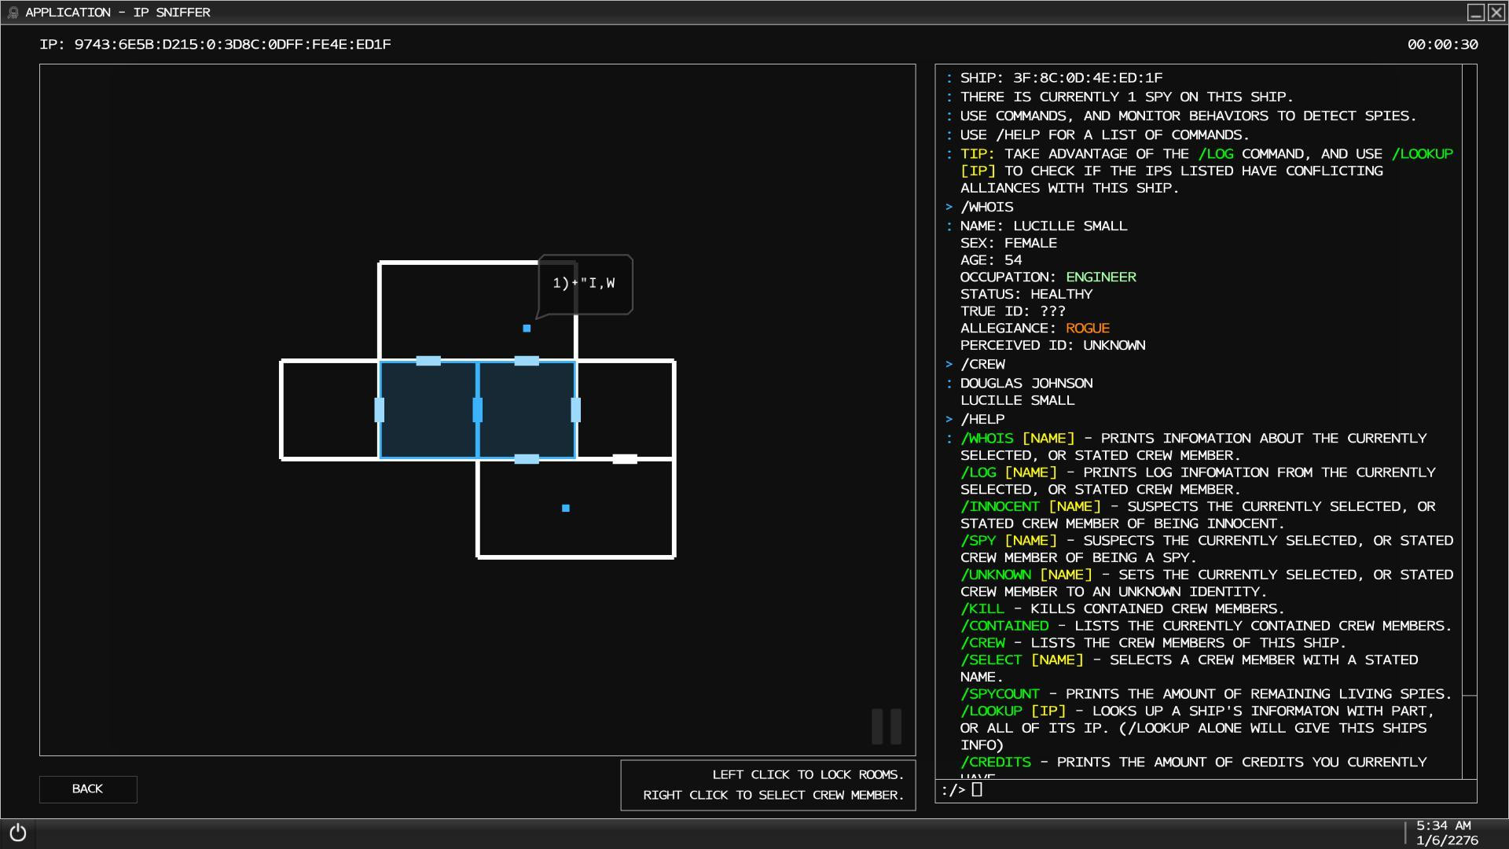This screenshot has width=1509, height=849.
Task: Select the crew member dot in the bottom room
Action: (566, 509)
